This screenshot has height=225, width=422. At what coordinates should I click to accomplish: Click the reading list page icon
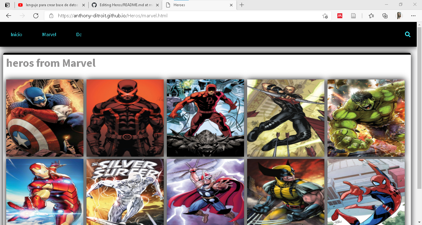353,16
